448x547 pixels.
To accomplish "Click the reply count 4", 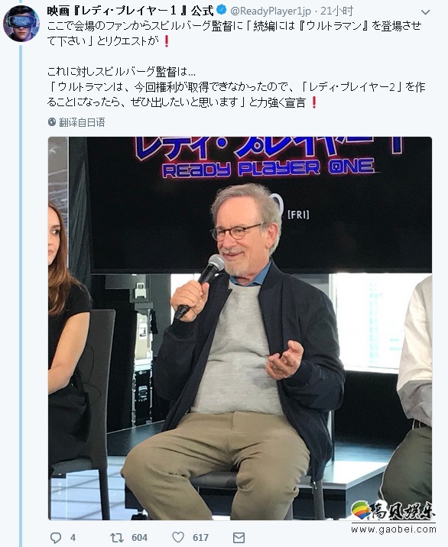I will [x=73, y=538].
